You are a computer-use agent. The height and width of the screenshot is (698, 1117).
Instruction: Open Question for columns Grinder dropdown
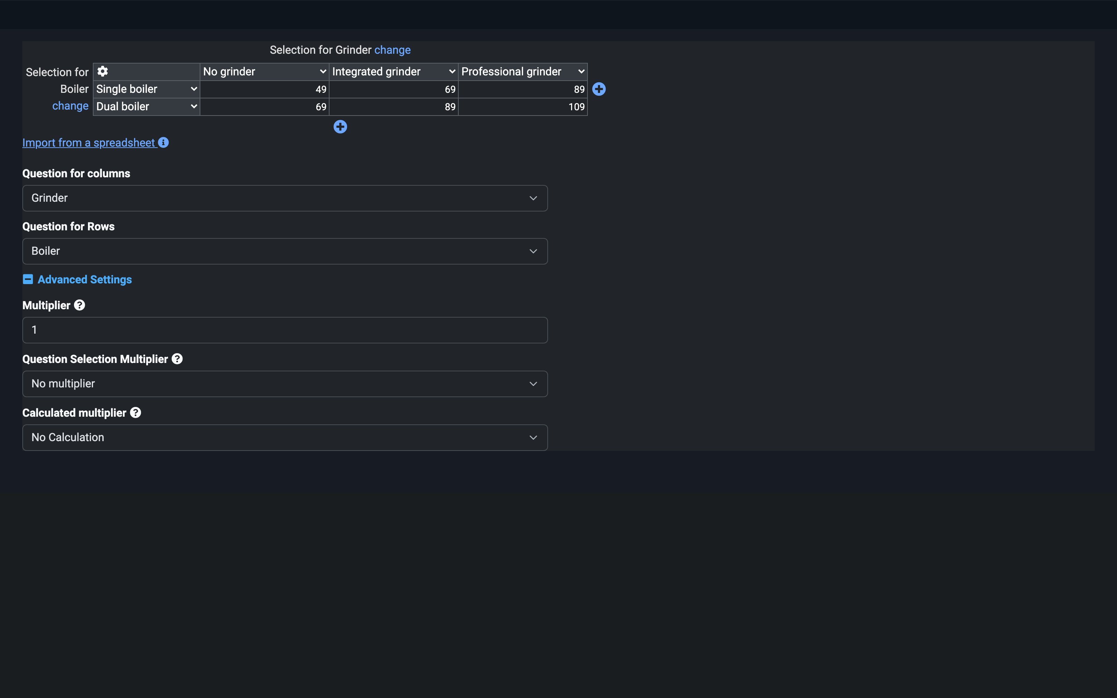pos(285,198)
